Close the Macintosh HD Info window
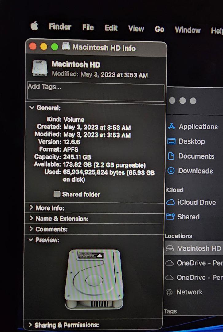This screenshot has height=332, width=223. tap(33, 46)
